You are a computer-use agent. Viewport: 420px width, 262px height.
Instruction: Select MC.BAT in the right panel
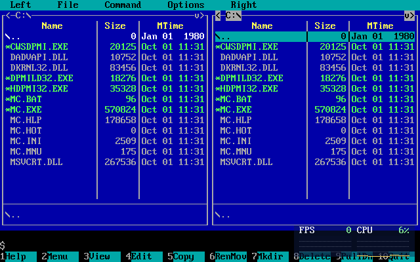point(315,99)
